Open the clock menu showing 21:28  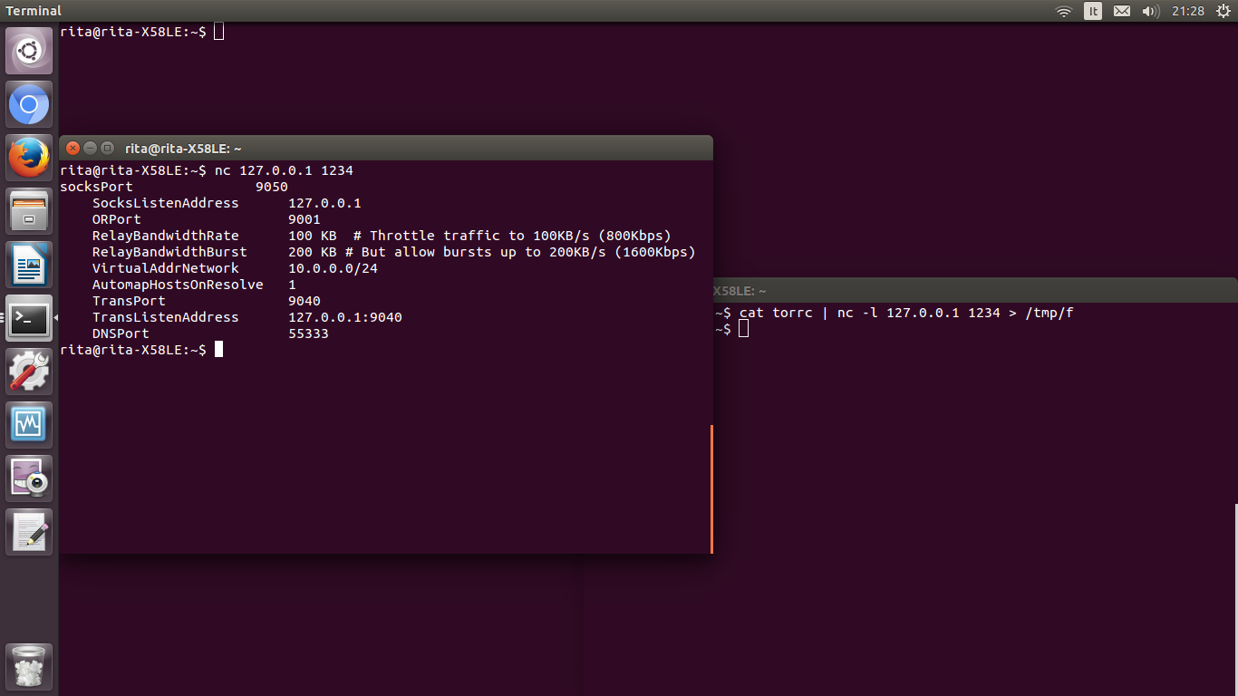(1189, 11)
